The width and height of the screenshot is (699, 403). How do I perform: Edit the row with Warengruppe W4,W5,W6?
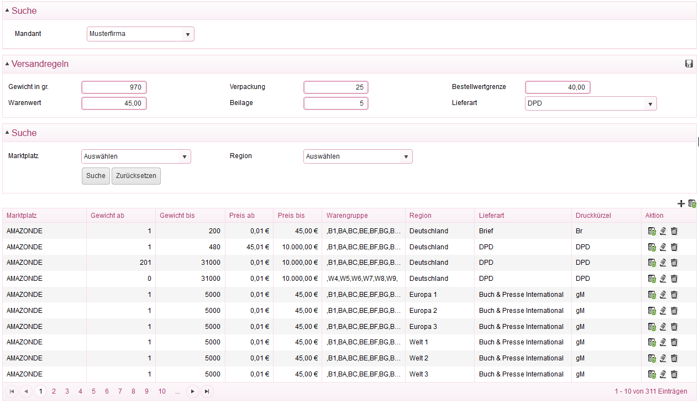point(663,279)
